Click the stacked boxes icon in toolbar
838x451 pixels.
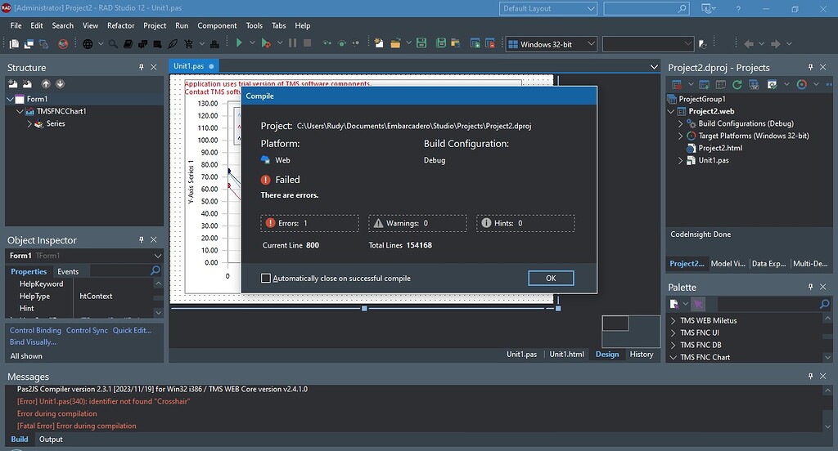(214, 44)
